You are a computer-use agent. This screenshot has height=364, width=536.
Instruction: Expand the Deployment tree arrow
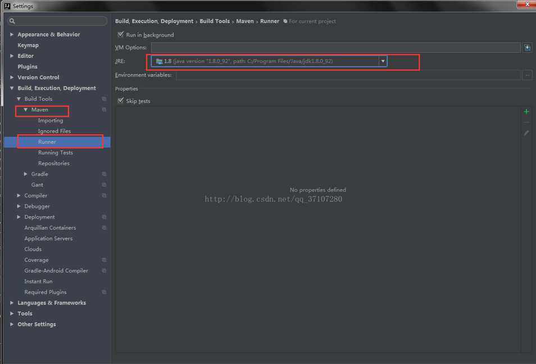pyautogui.click(x=19, y=217)
